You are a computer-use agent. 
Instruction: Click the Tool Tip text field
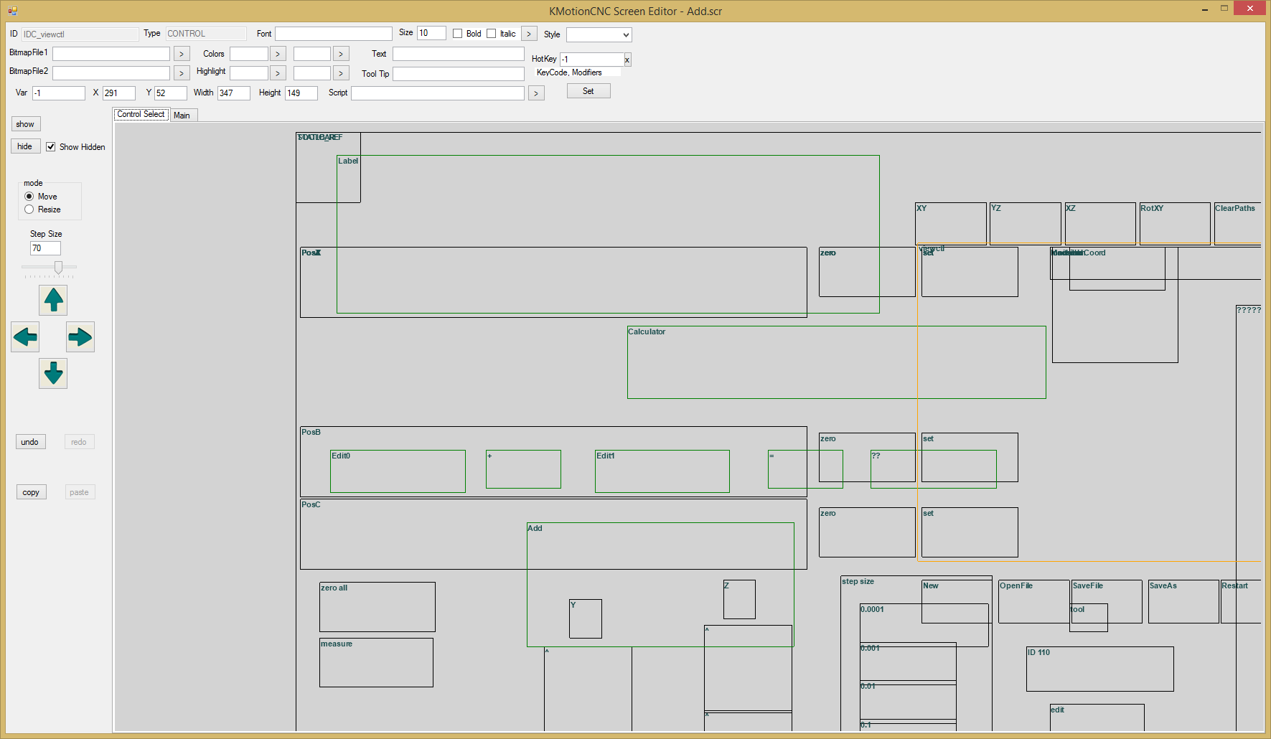458,74
